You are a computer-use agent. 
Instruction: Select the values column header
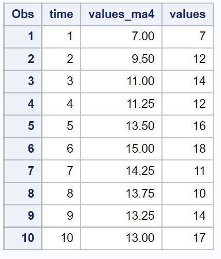pyautogui.click(x=187, y=14)
